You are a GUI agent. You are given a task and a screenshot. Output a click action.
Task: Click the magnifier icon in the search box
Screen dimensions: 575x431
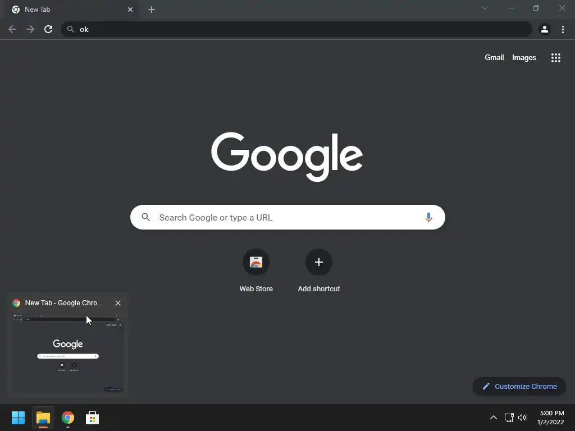(146, 217)
